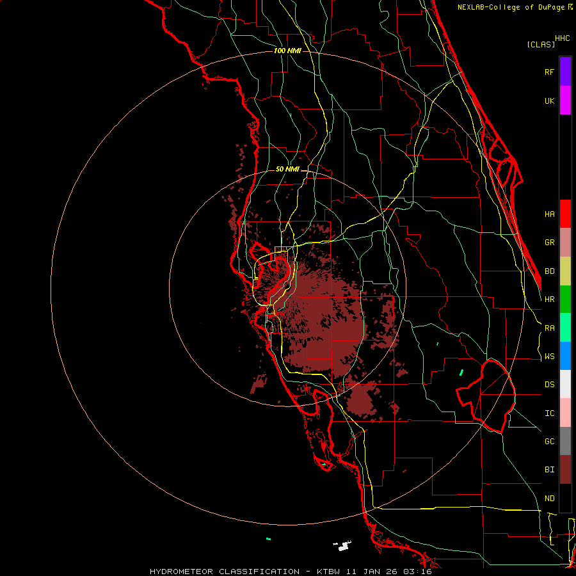Click the 'GC' legend label
The image size is (576, 576).
(x=549, y=441)
